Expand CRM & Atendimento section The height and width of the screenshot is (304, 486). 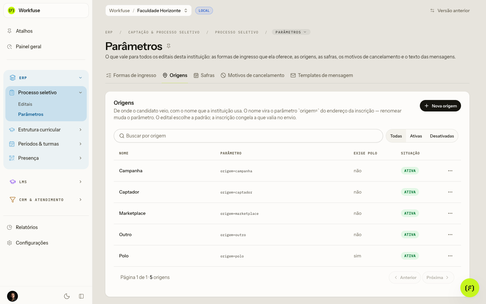click(46, 200)
